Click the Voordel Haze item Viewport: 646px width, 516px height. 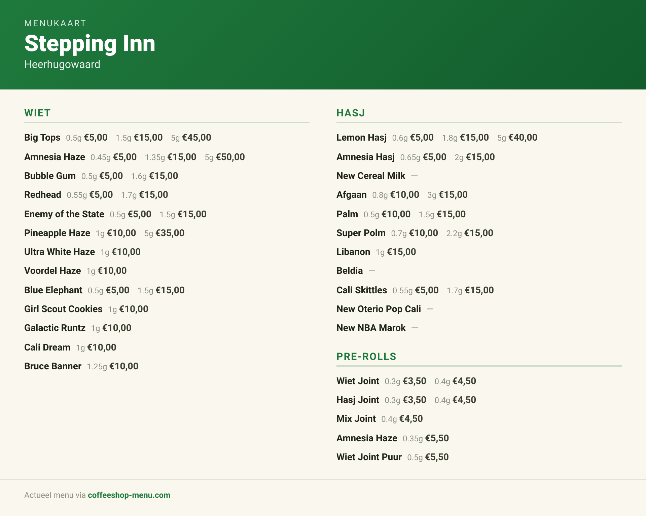[52, 271]
